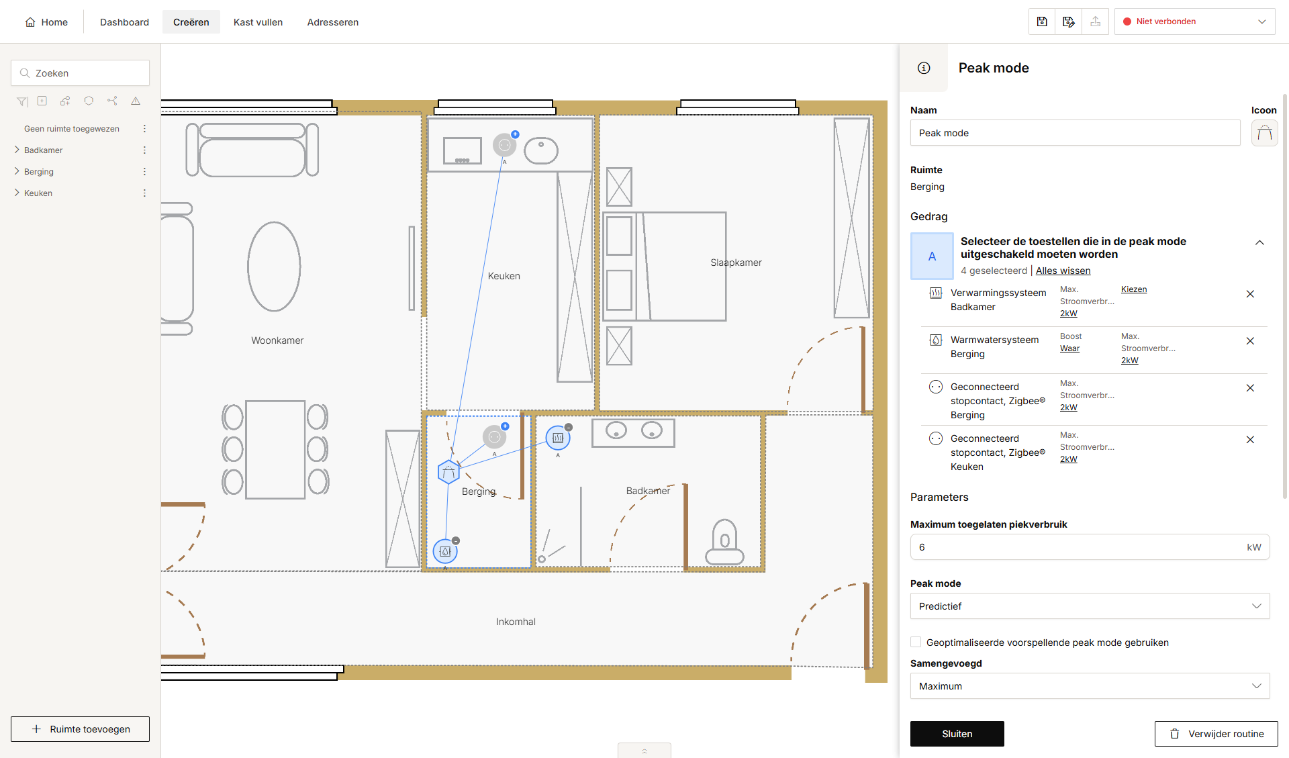Image resolution: width=1289 pixels, height=758 pixels.
Task: Remove Verwarmingssysteem Badkamer from the selection
Action: pyautogui.click(x=1250, y=294)
